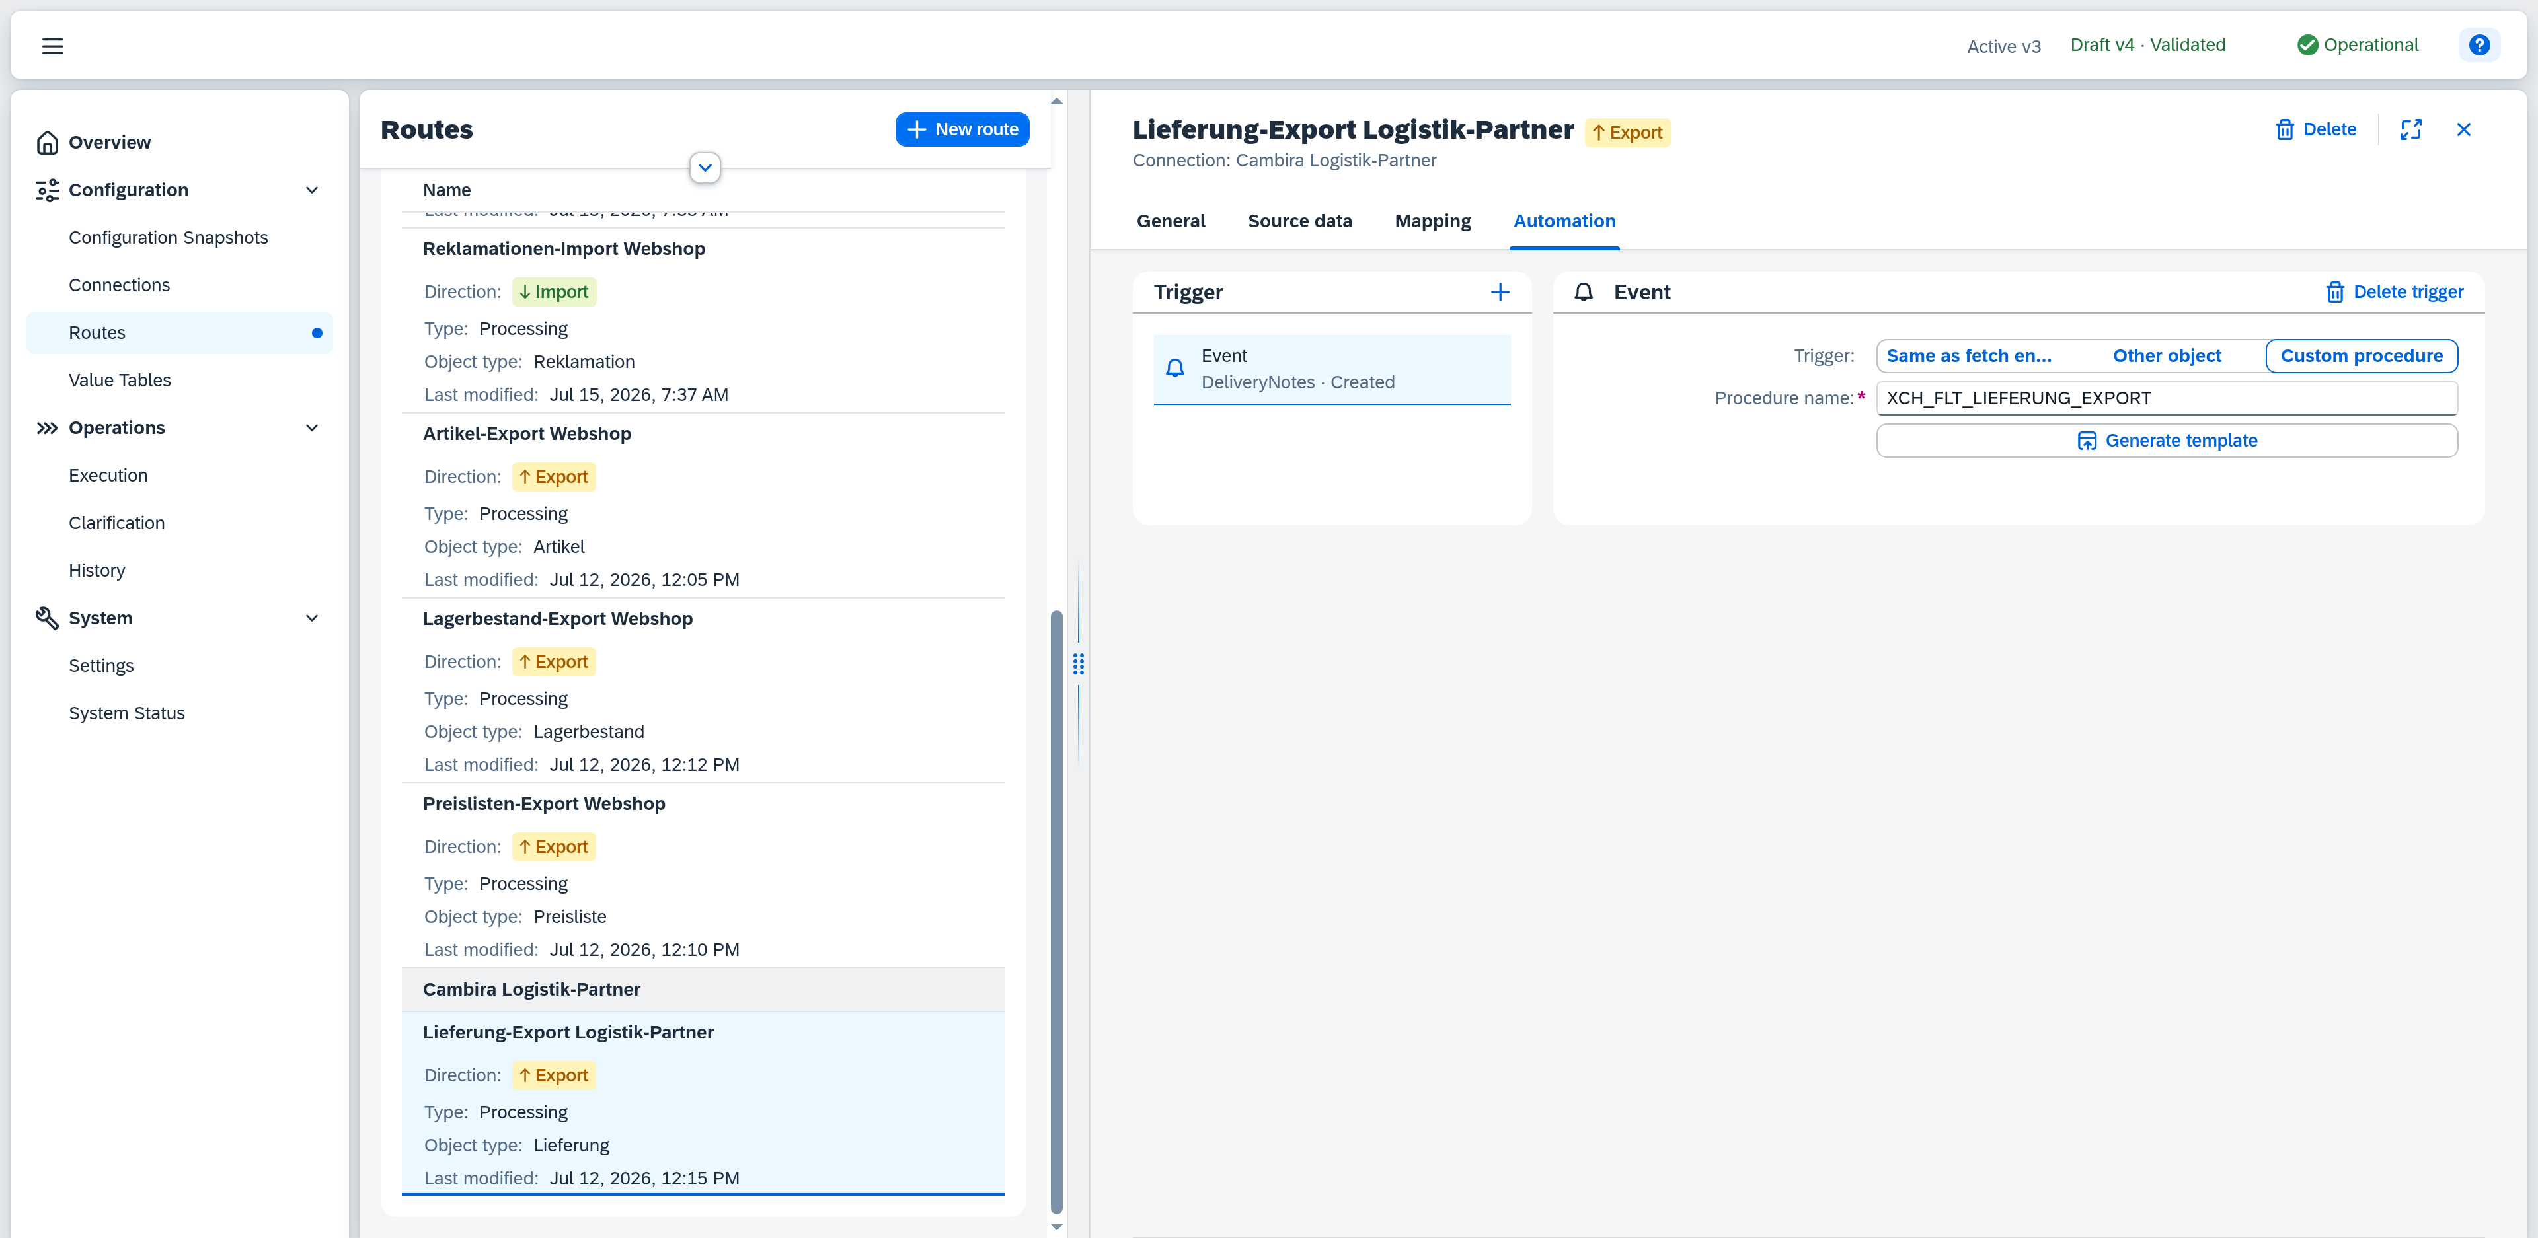Click Cambira Logistik-Partner group header

click(703, 990)
